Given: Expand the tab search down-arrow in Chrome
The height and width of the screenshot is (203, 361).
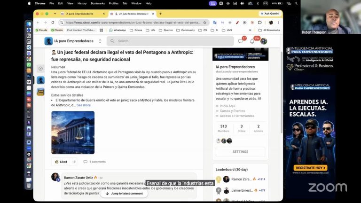Looking at the screenshot, I should coord(55,14).
